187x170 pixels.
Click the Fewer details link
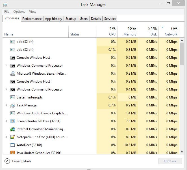(x=21, y=161)
